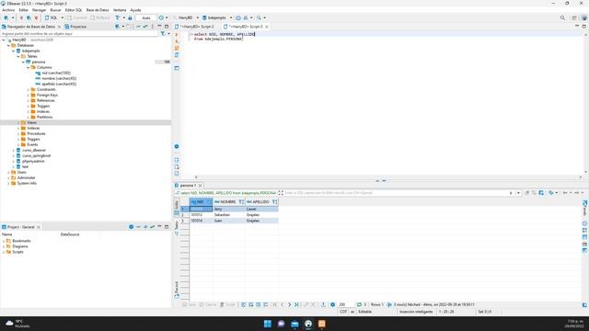Collapse the HarryBD connection node

pyautogui.click(x=4, y=40)
